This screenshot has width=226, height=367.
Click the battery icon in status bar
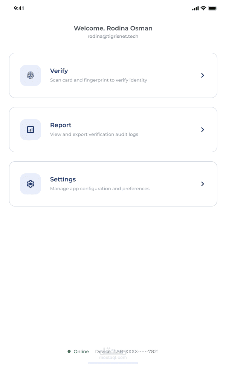click(x=212, y=8)
